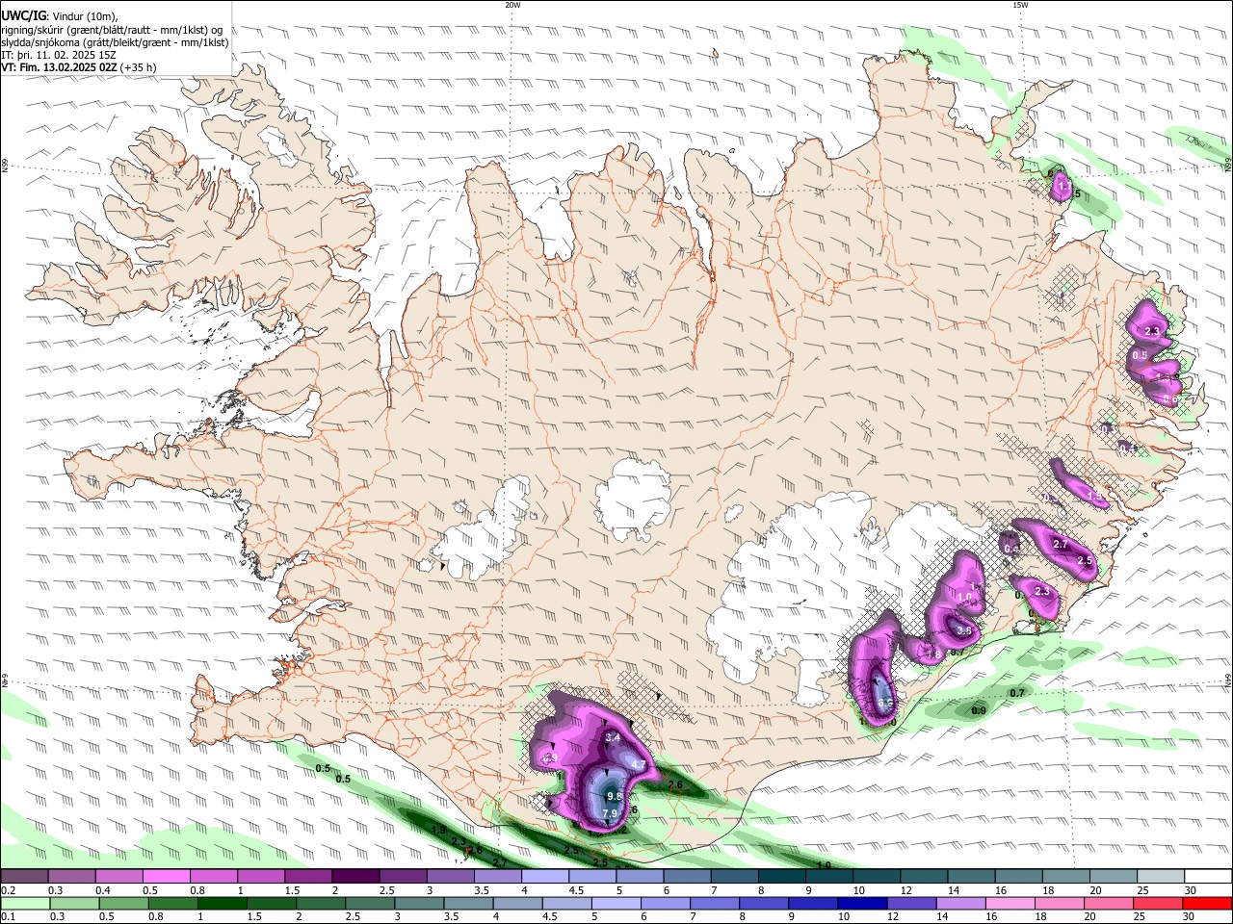Click the IT: þri. 11. 02. 2025 15Z line
Image resolution: width=1233 pixels, height=924 pixels.
61,55
